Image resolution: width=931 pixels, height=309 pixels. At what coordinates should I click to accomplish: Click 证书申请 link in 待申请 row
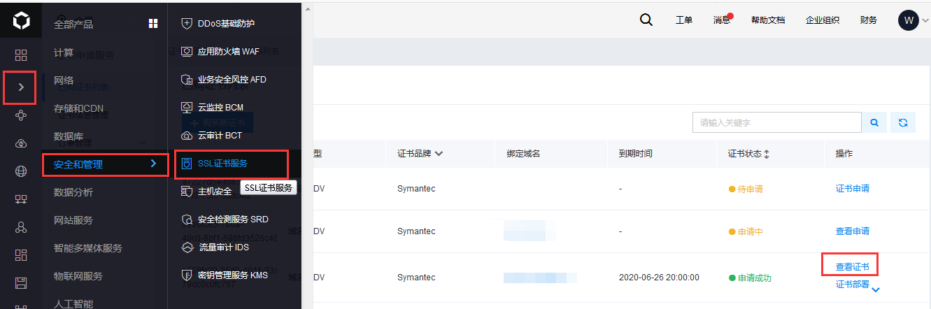point(853,189)
